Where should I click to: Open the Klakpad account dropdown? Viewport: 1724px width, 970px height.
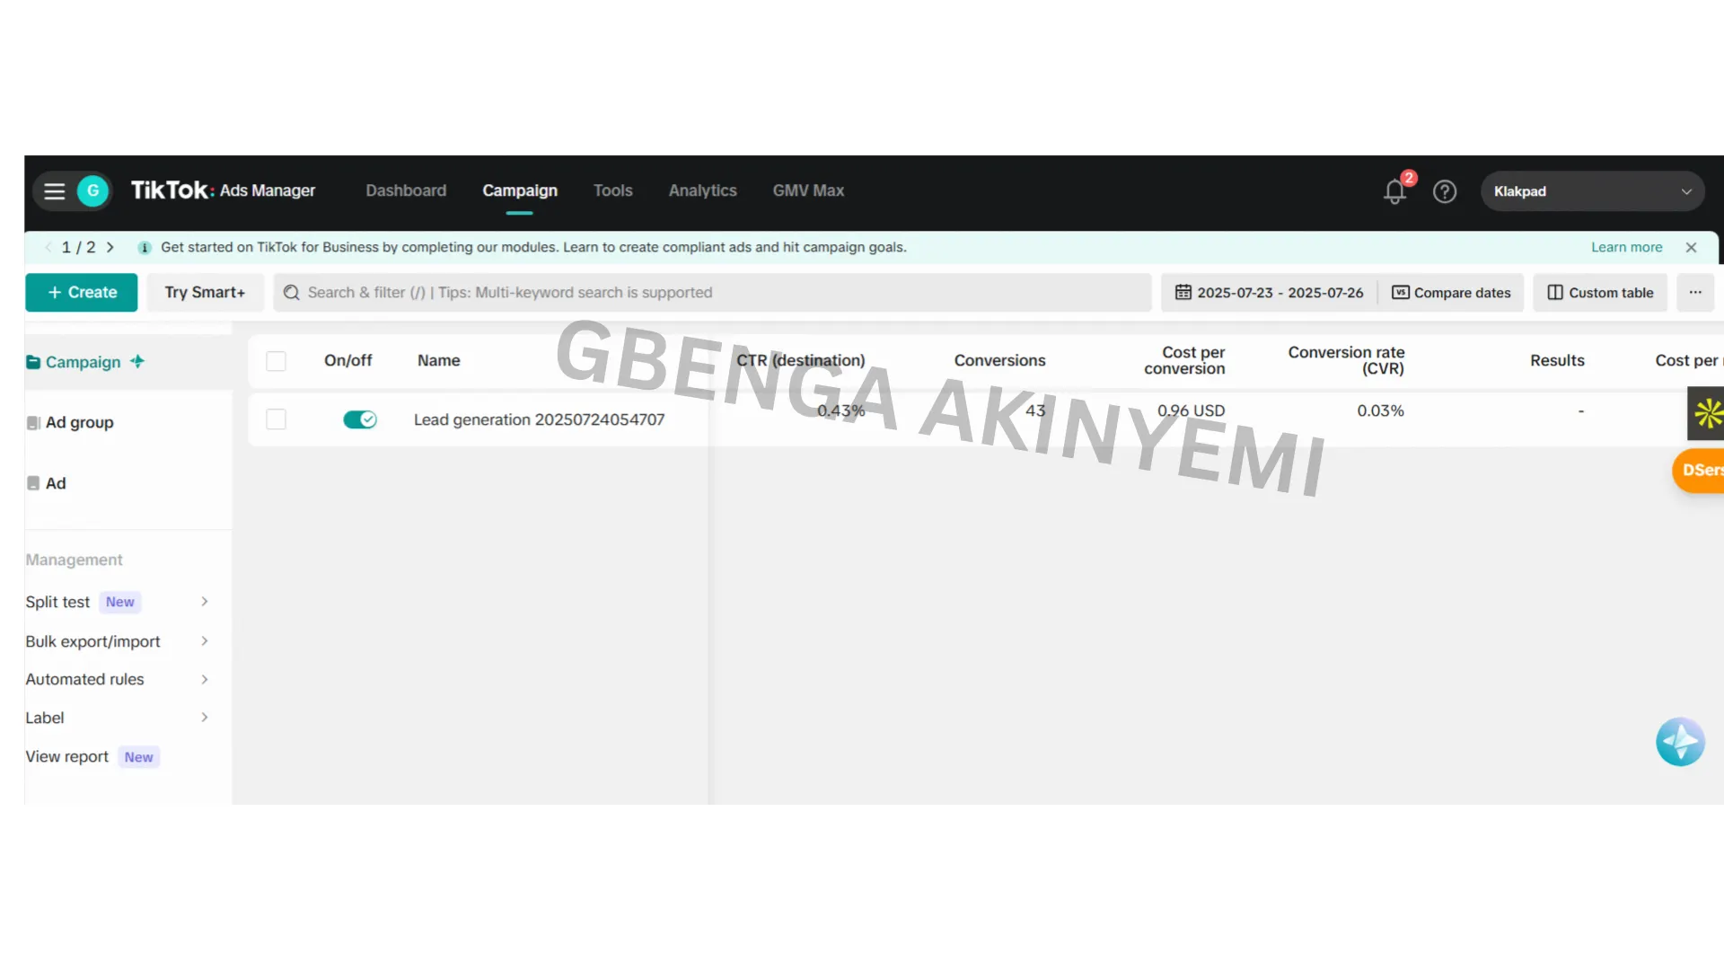tap(1592, 191)
